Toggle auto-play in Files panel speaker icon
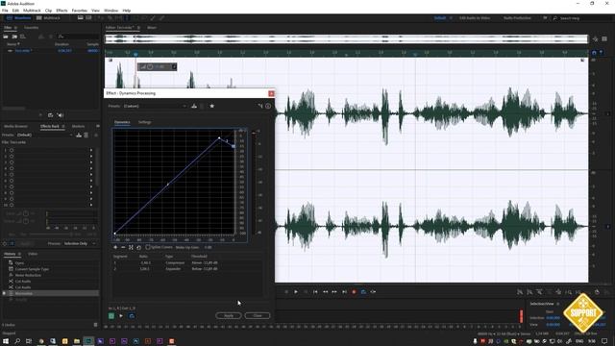The width and height of the screenshot is (615, 346). (x=61, y=115)
